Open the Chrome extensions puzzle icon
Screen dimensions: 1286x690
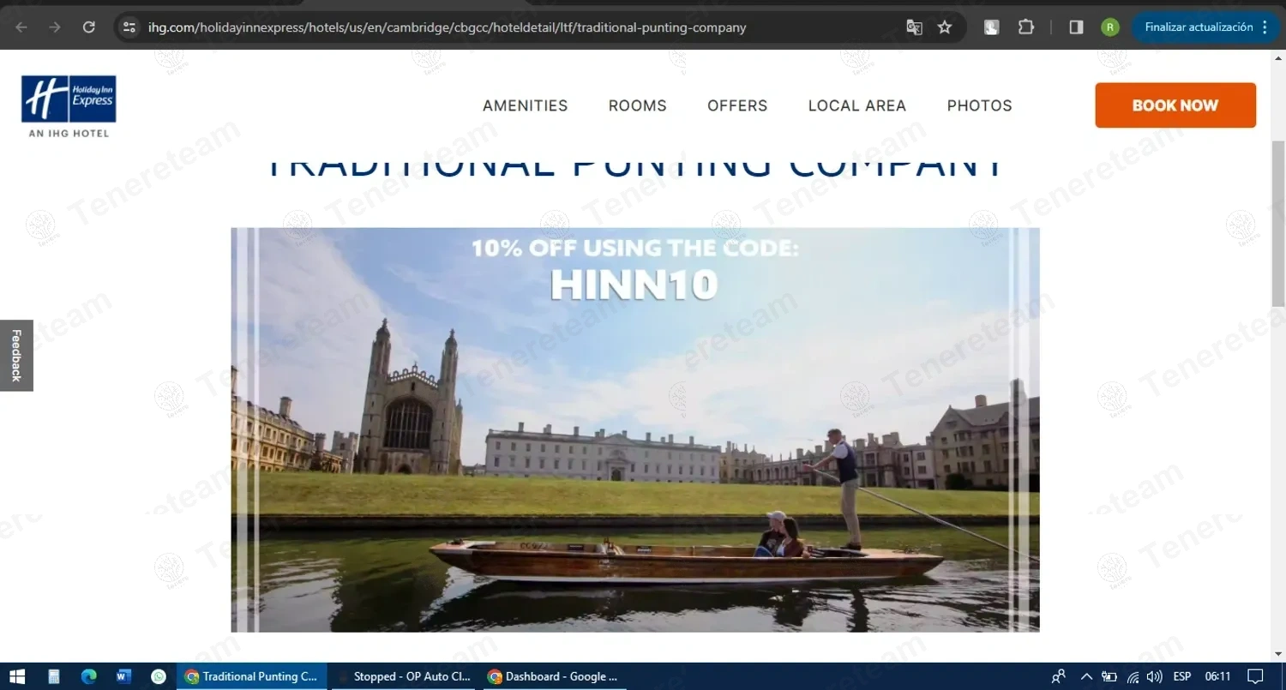[x=1025, y=27]
